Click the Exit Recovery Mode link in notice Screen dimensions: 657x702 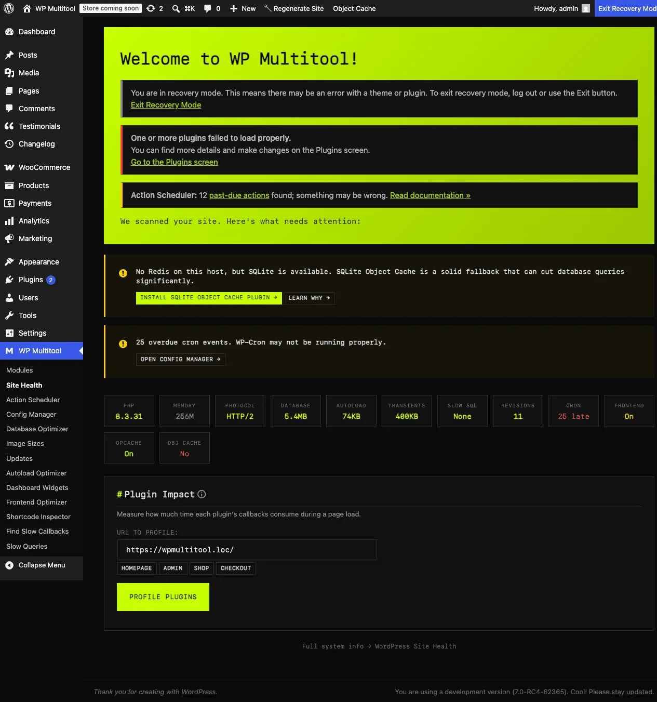(x=166, y=105)
